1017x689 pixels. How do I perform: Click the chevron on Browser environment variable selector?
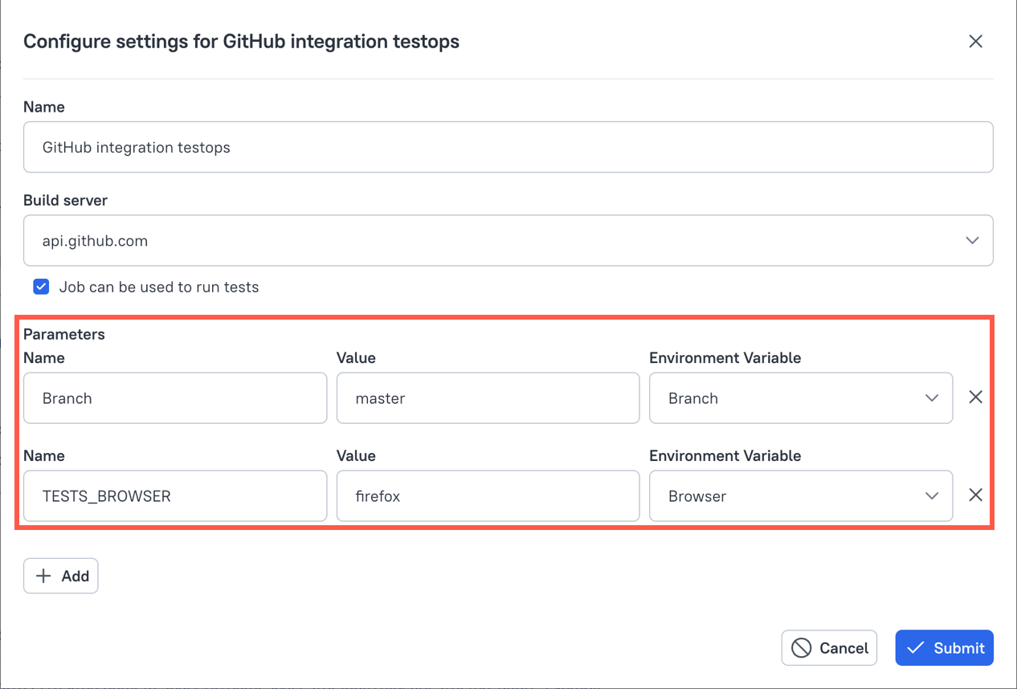932,495
